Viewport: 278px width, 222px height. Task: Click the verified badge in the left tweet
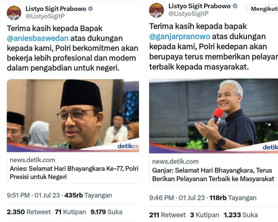(x=90, y=9)
